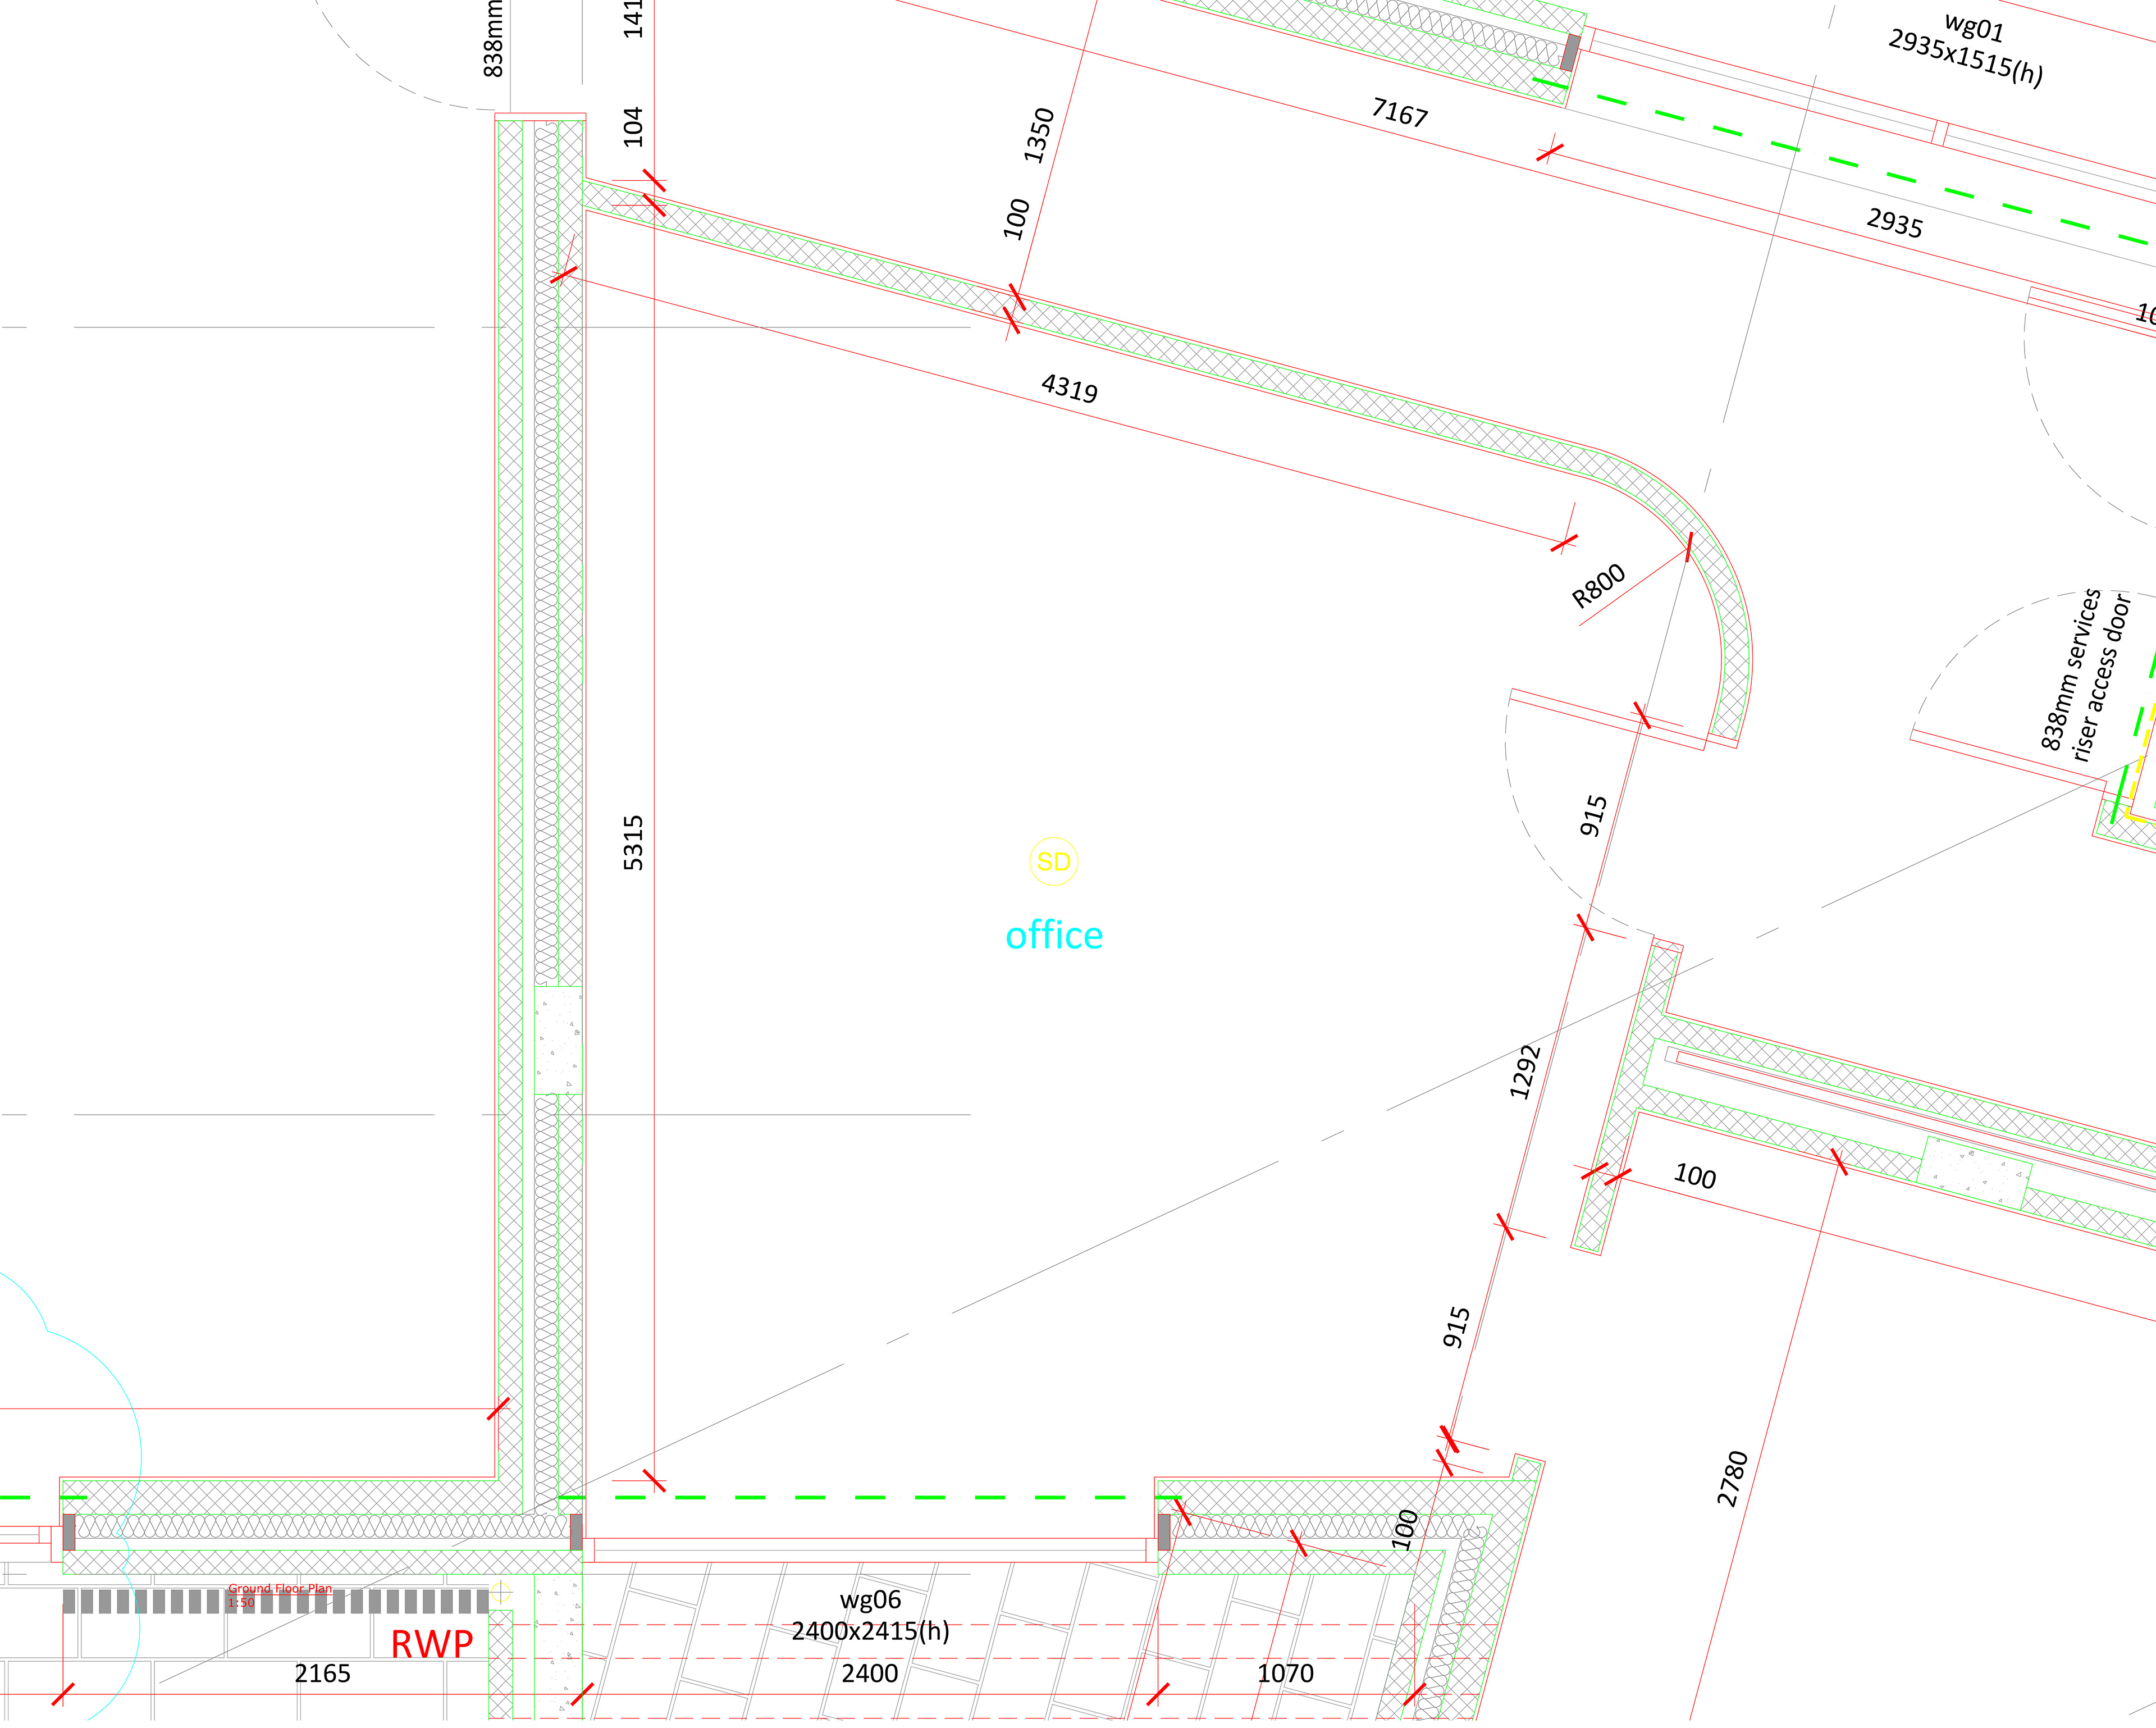The image size is (2156, 1728).
Task: Click the red RWP rainwater pipe label
Action: [x=431, y=1645]
